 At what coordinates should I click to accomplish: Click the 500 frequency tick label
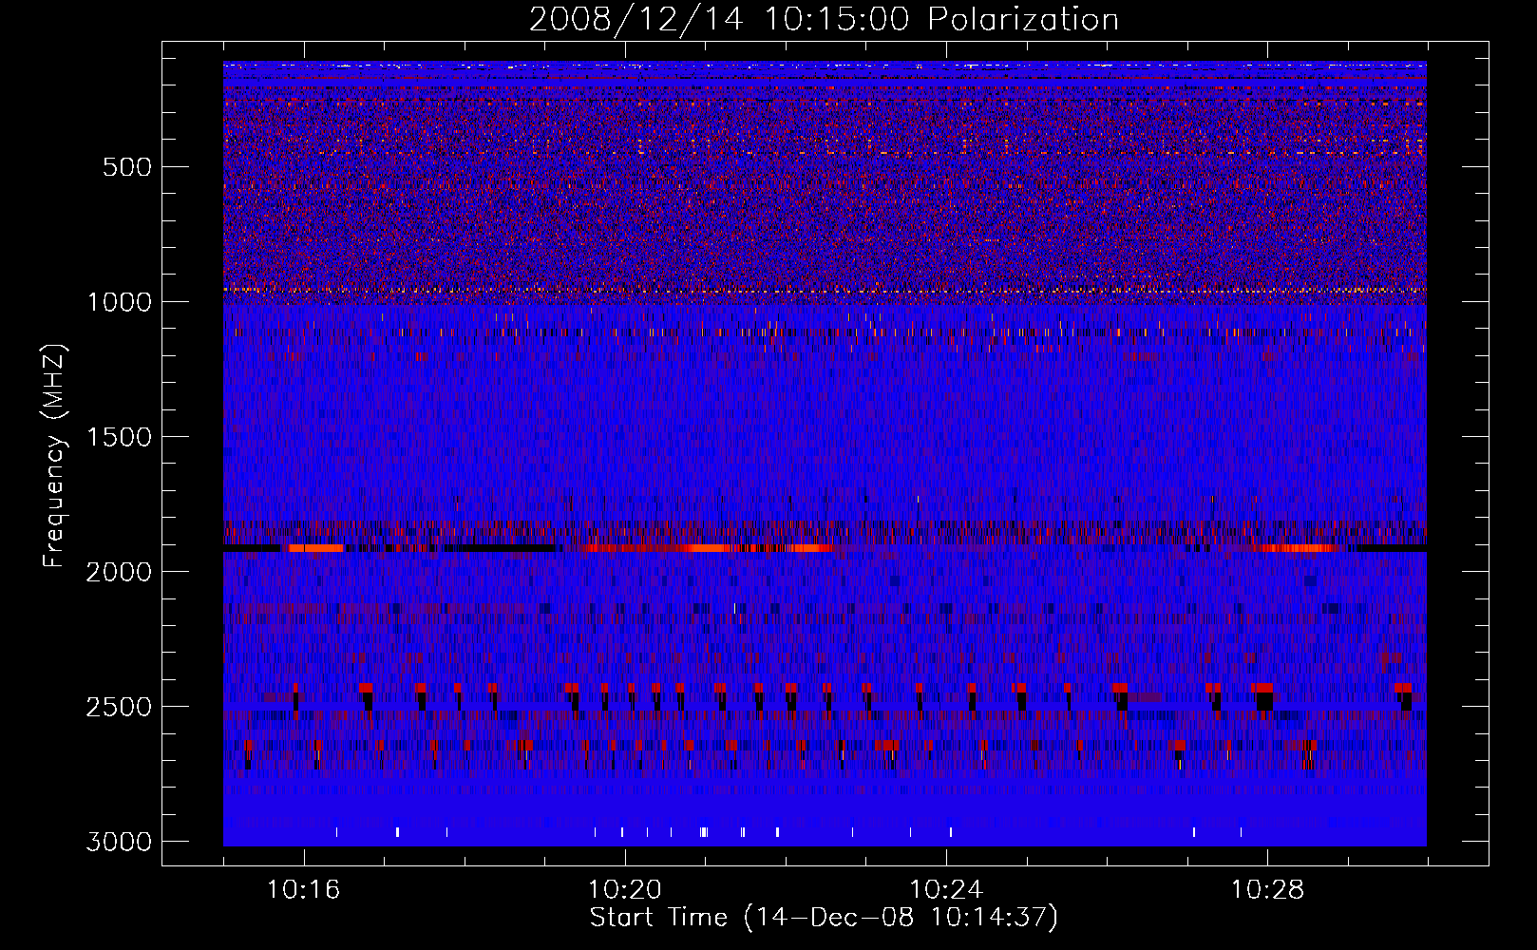(x=126, y=167)
